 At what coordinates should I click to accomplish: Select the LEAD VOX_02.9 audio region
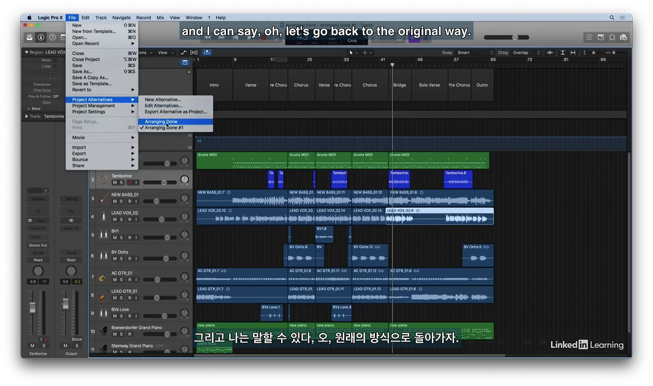(440, 216)
